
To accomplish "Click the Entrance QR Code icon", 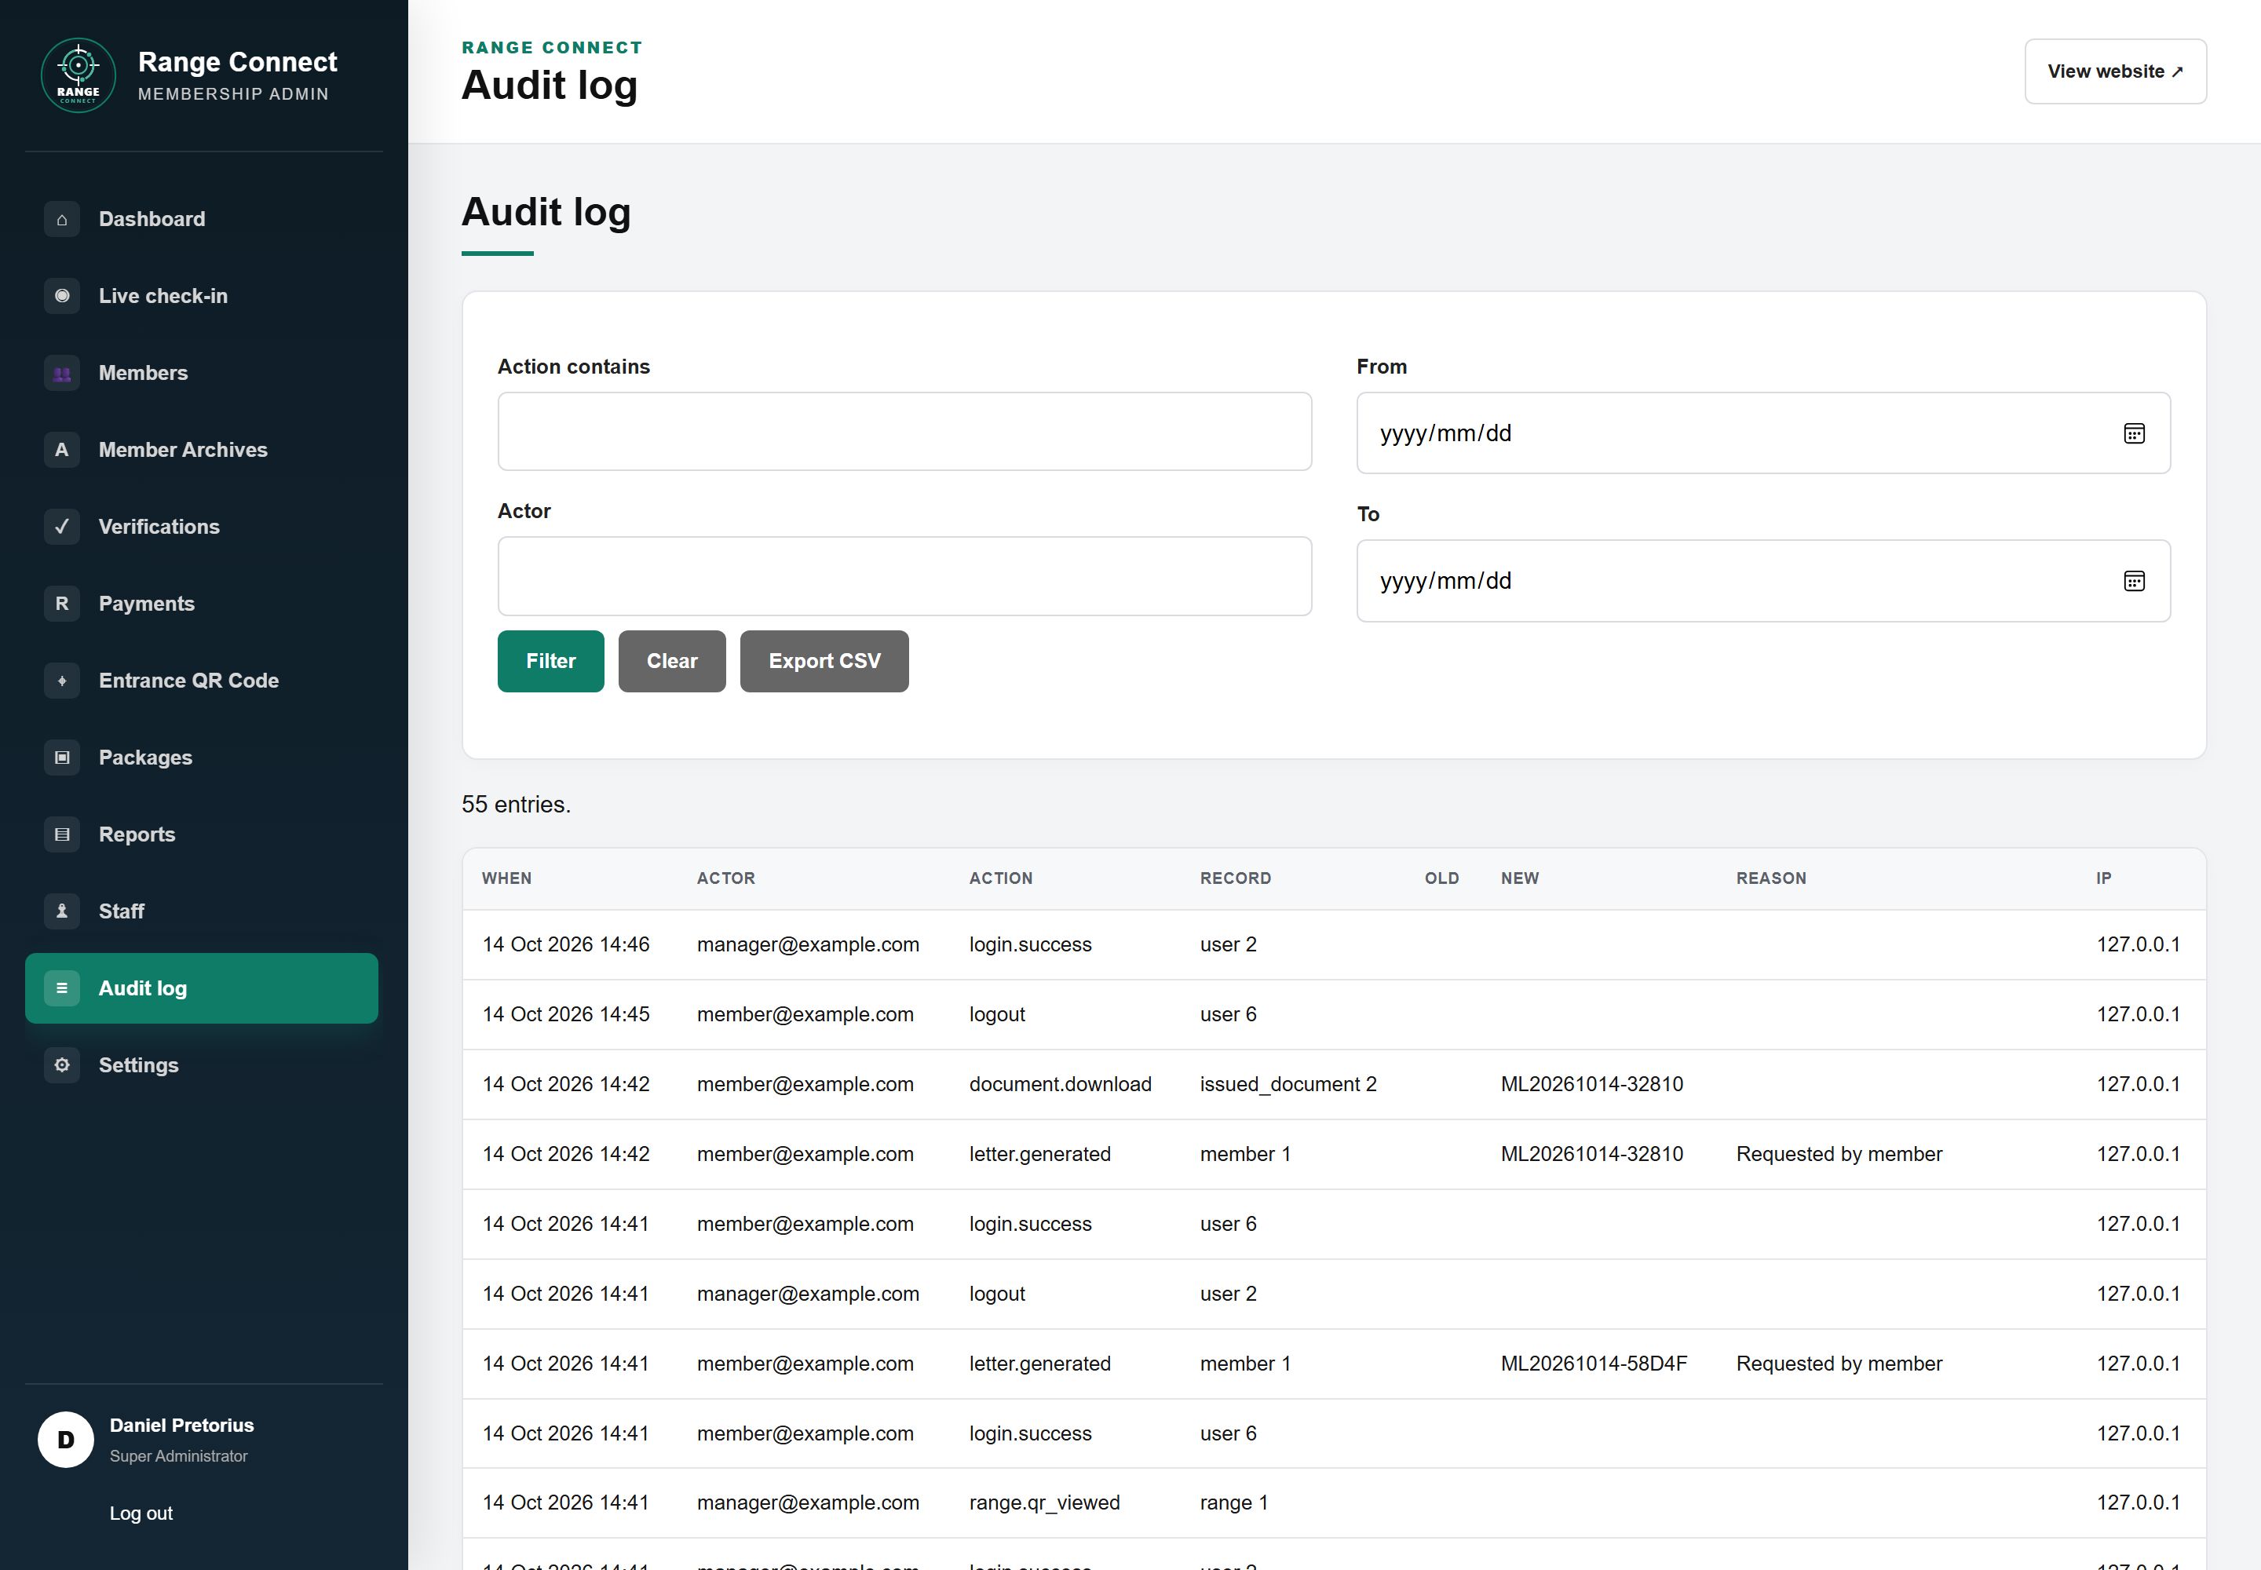I will [x=62, y=681].
